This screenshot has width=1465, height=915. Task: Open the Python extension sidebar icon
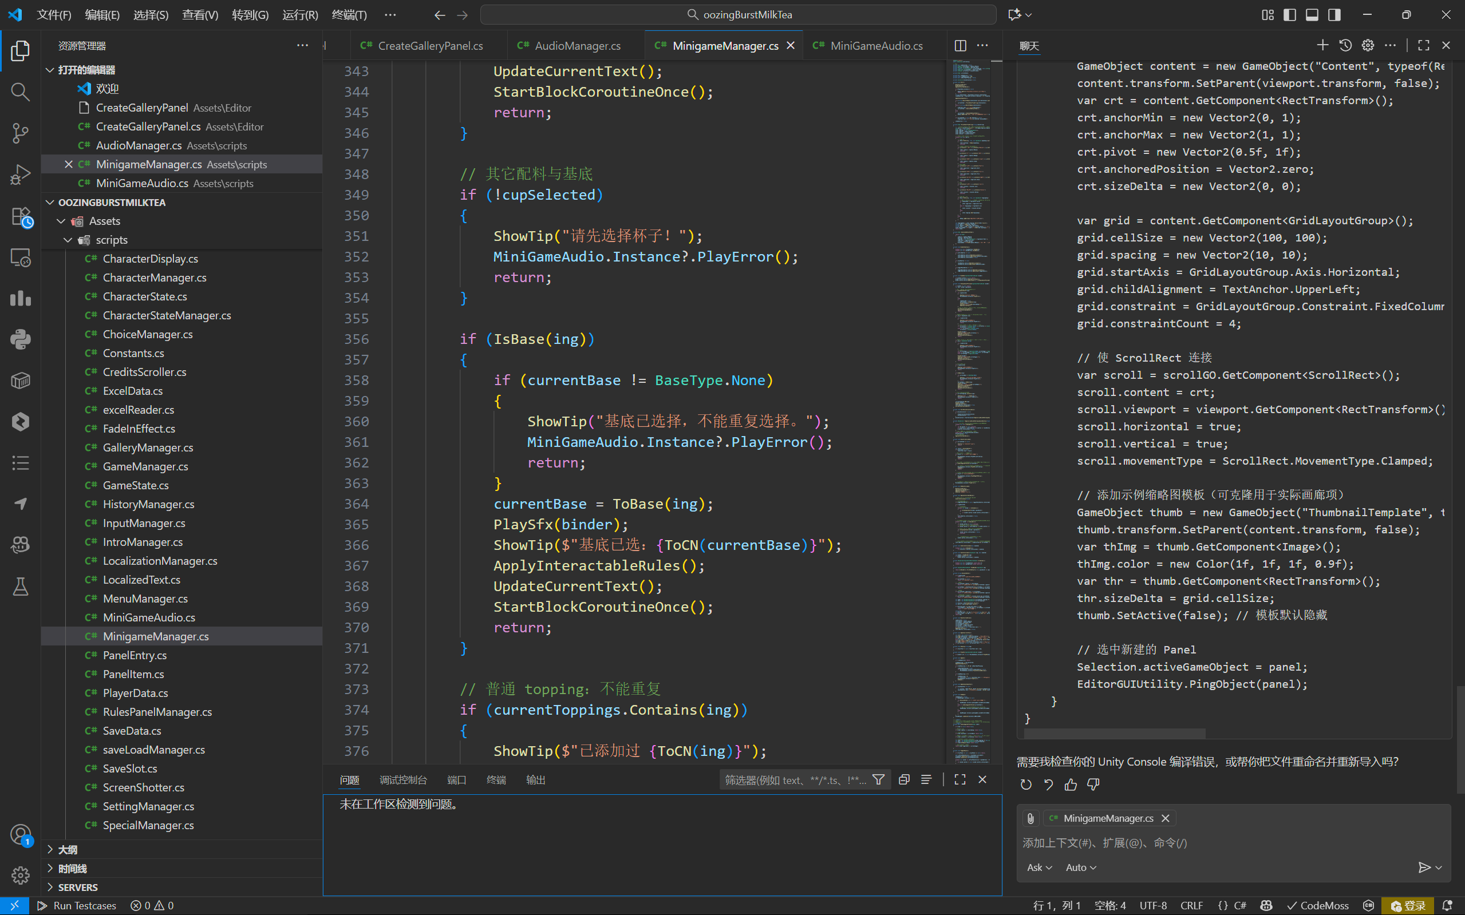point(20,339)
